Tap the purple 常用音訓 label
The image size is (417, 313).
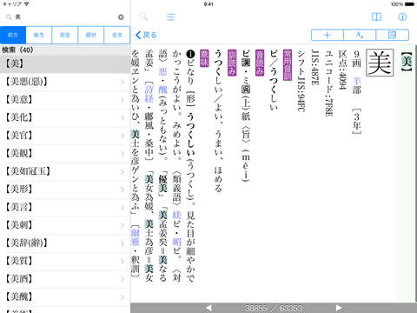coord(288,64)
